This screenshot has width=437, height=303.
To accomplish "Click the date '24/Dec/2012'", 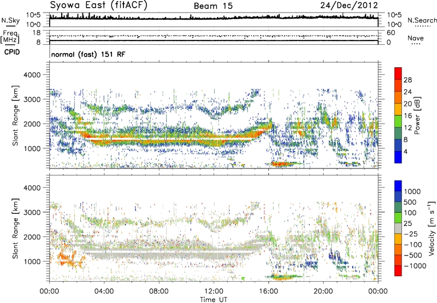I will pyautogui.click(x=349, y=5).
